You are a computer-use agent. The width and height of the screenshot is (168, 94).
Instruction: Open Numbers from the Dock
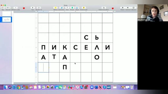coord(69,87)
